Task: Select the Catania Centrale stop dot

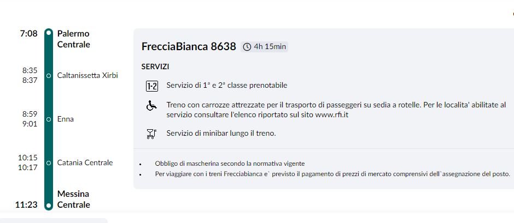Action: [x=48, y=162]
